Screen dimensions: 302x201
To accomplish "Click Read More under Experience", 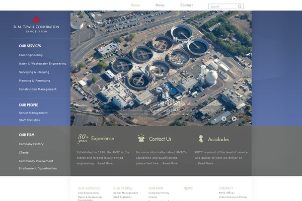I will [105, 163].
